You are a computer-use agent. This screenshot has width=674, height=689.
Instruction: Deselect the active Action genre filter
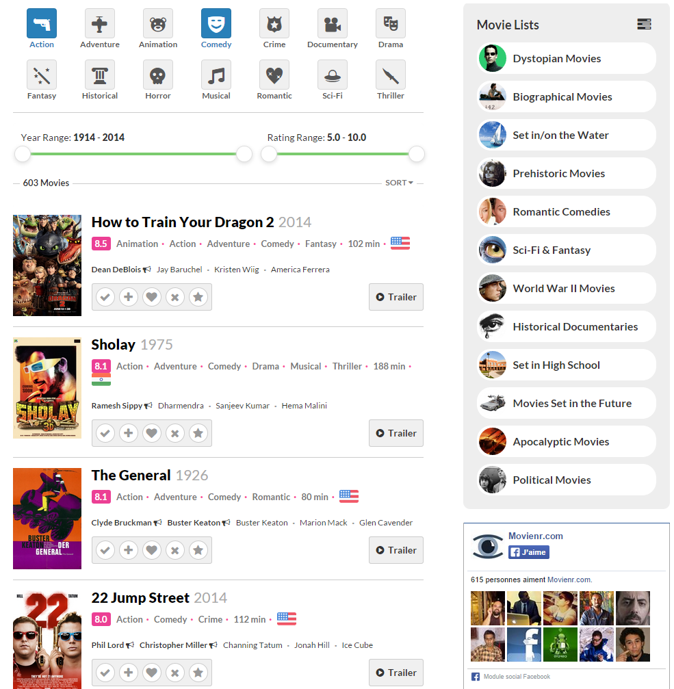pyautogui.click(x=41, y=24)
